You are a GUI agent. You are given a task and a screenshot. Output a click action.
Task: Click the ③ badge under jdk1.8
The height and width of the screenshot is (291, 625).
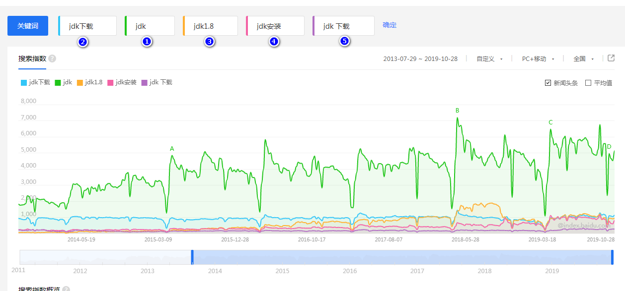[209, 42]
